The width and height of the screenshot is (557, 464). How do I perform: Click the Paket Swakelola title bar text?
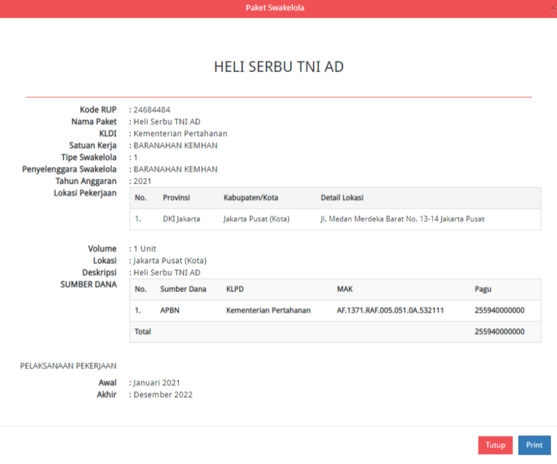275,8
